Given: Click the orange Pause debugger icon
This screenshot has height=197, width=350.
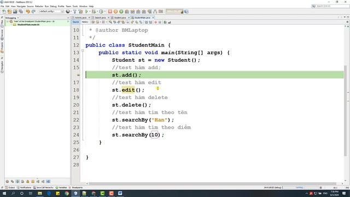Looking at the screenshot, I should point(115,11).
